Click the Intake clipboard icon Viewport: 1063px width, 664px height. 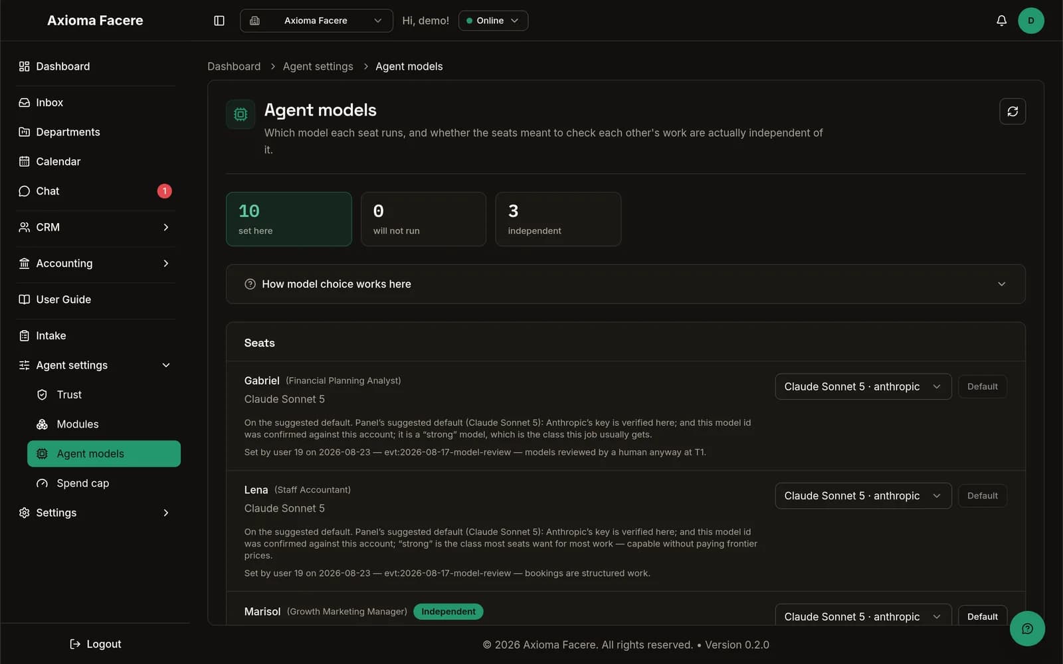[25, 336]
